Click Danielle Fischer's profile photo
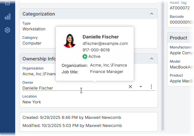This screenshot has height=136, width=194. [69, 41]
